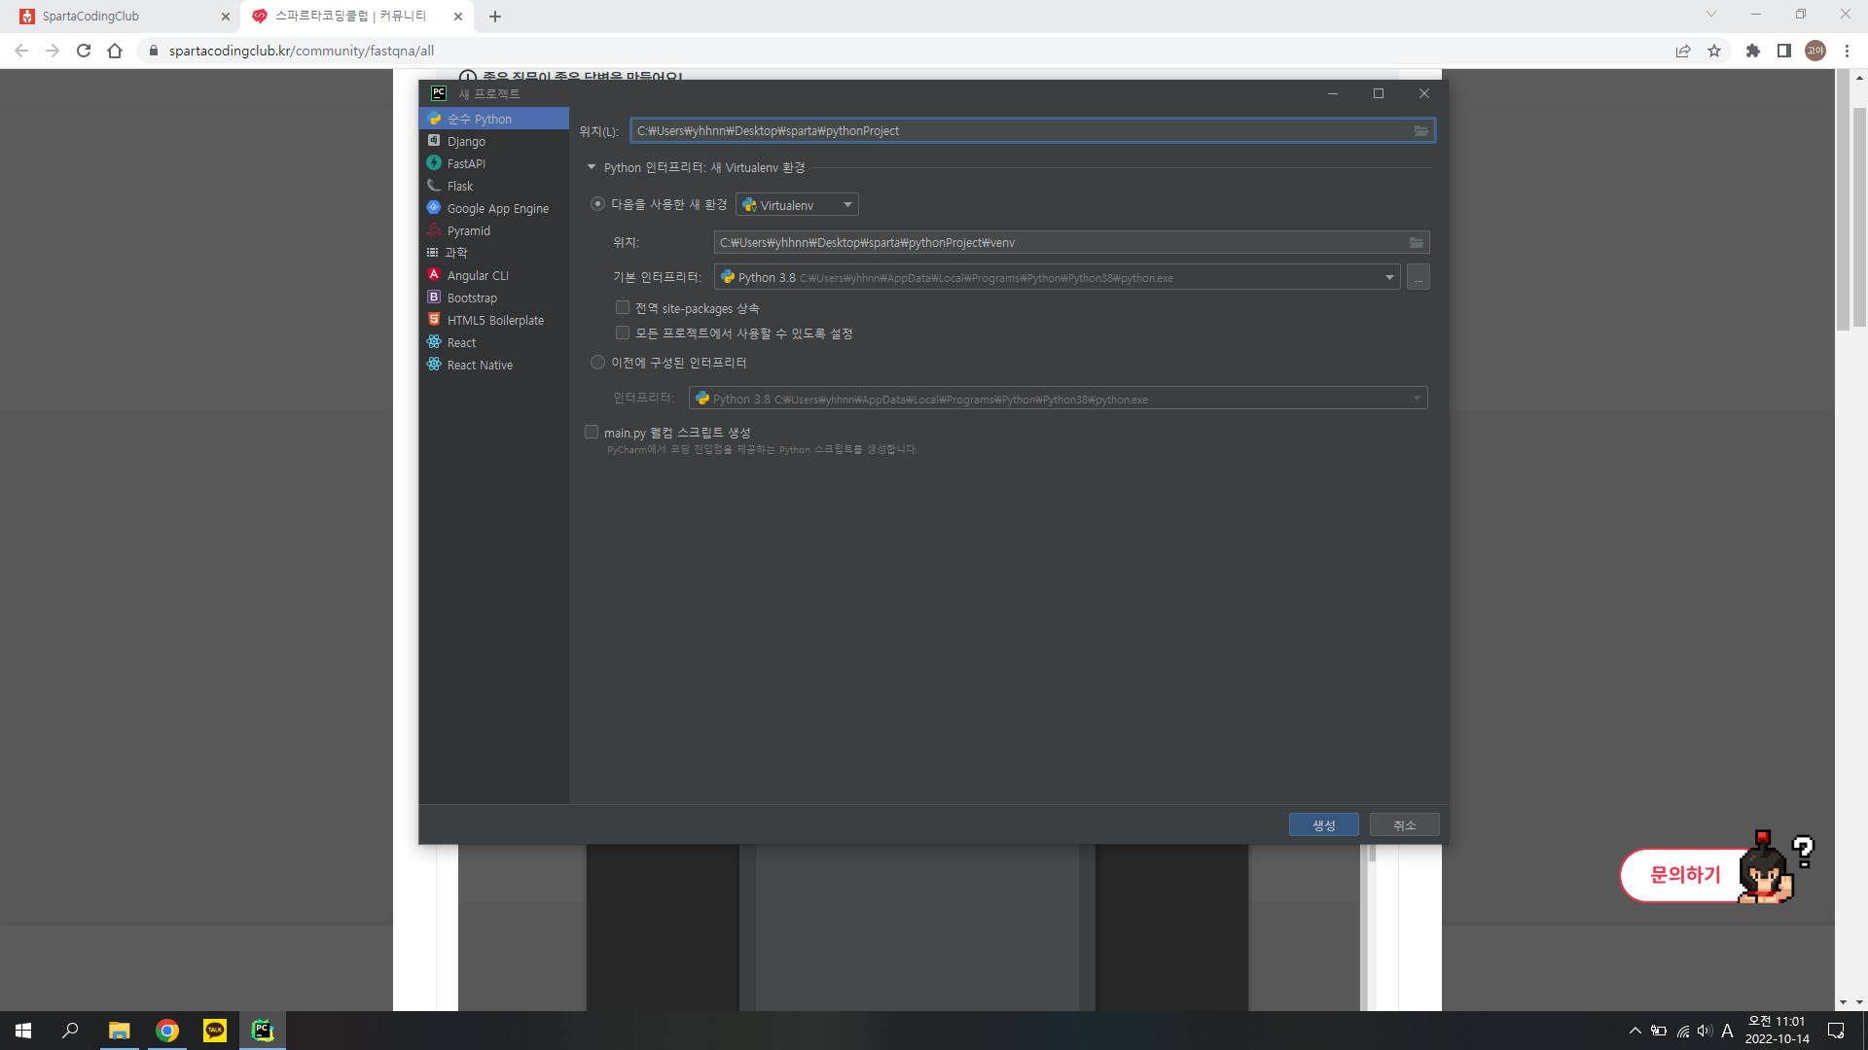Toggle main.py welcome script checkbox

(x=592, y=433)
